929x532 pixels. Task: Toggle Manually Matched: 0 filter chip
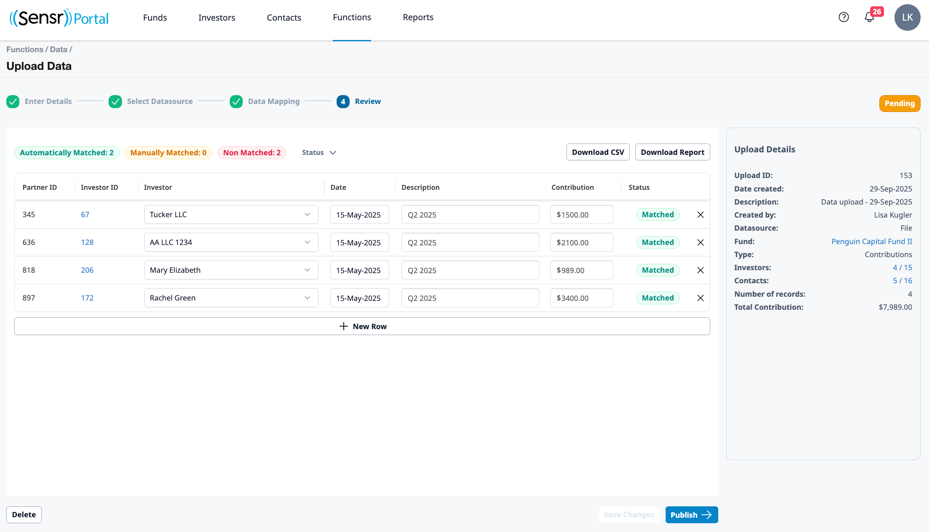coord(168,153)
